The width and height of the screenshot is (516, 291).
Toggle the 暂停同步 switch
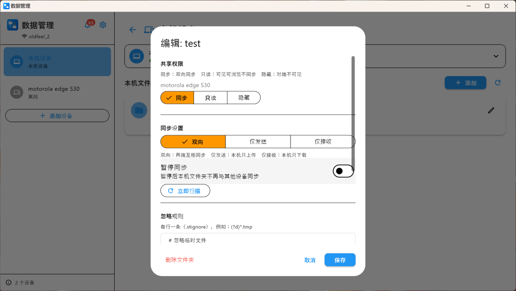[343, 171]
